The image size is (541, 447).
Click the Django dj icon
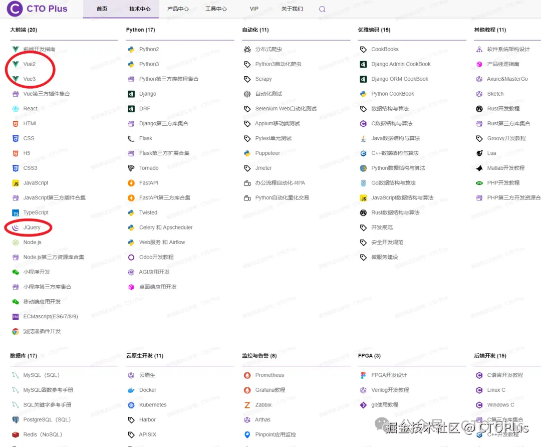(131, 94)
